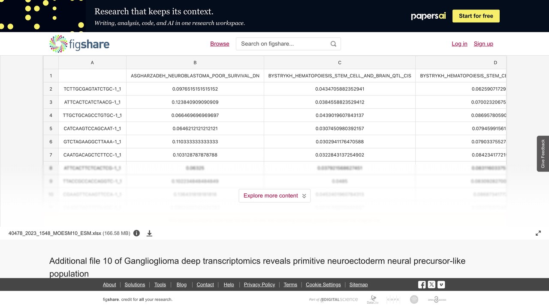This screenshot has width=549, height=308.
Task: Select cell value 0.123840909090909
Action: click(195, 102)
